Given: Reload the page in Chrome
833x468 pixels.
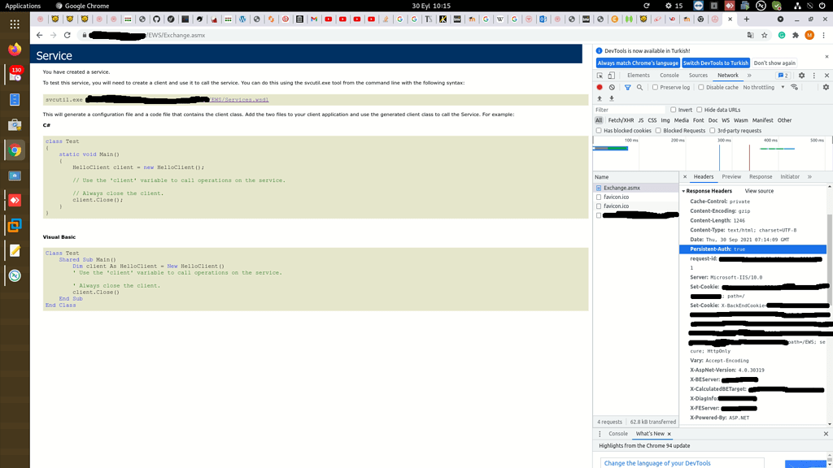Looking at the screenshot, I should pos(67,35).
